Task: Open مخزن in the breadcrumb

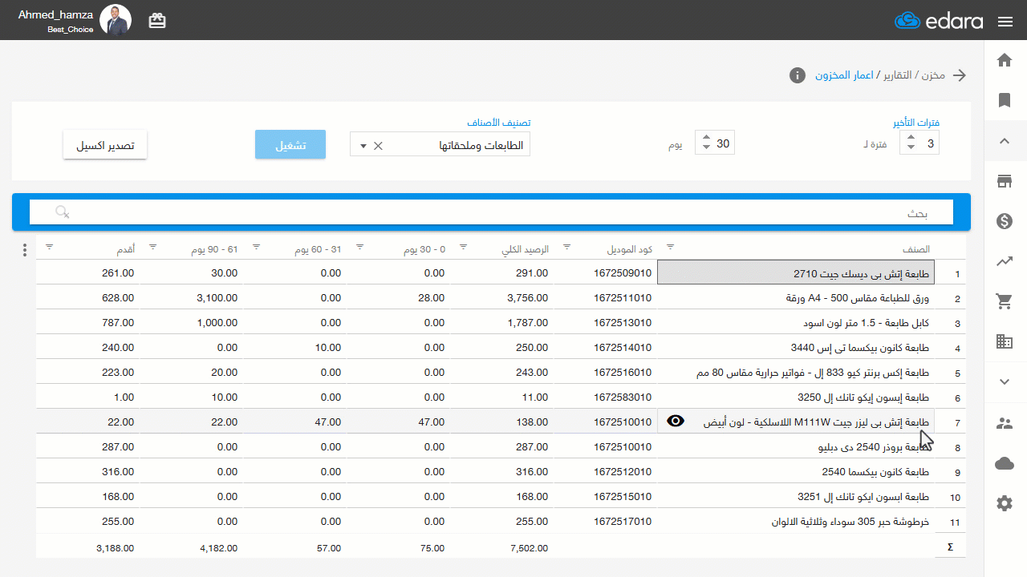Action: [x=933, y=75]
